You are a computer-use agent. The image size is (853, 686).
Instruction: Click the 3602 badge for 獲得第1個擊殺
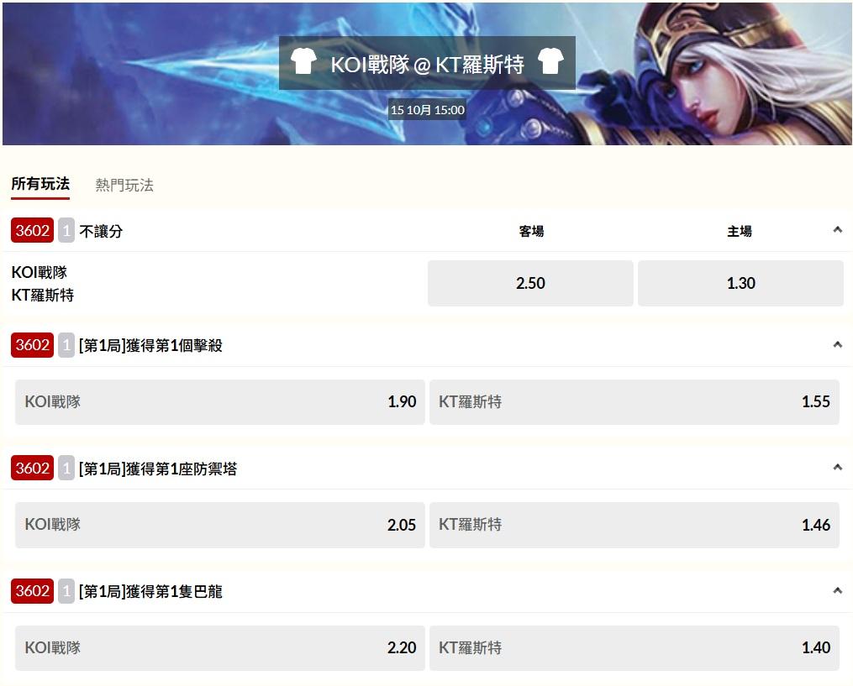coord(32,344)
